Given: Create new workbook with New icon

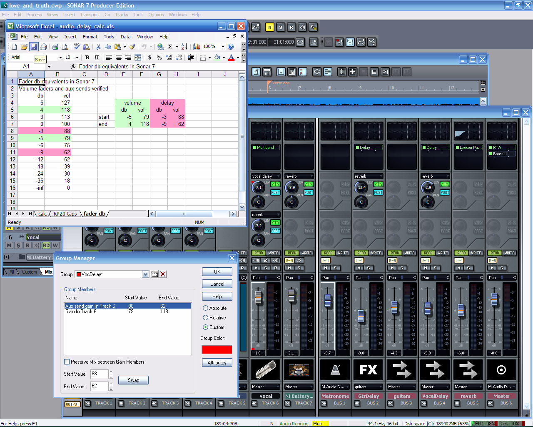Looking at the screenshot, I should point(15,47).
